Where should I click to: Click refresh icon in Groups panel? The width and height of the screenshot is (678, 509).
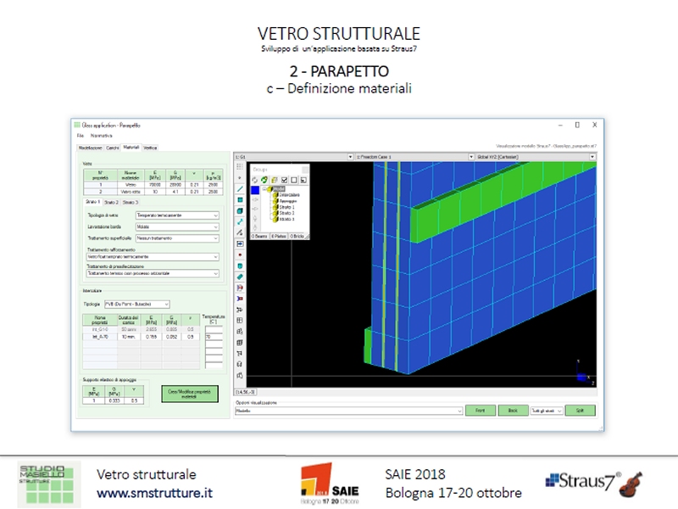254,179
